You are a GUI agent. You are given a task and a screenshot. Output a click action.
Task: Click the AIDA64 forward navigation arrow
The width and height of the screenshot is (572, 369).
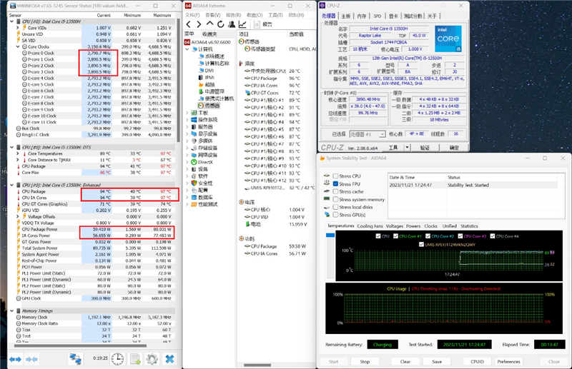[x=199, y=24]
